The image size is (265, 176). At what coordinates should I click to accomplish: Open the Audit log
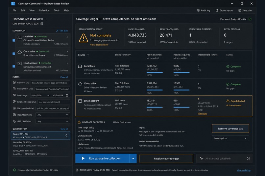[x=204, y=10]
